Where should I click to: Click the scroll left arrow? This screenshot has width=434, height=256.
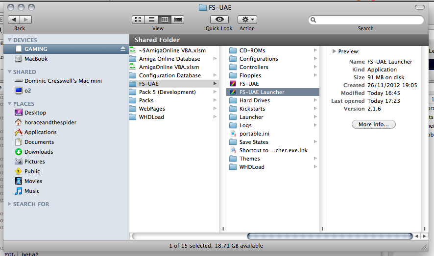click(x=416, y=236)
